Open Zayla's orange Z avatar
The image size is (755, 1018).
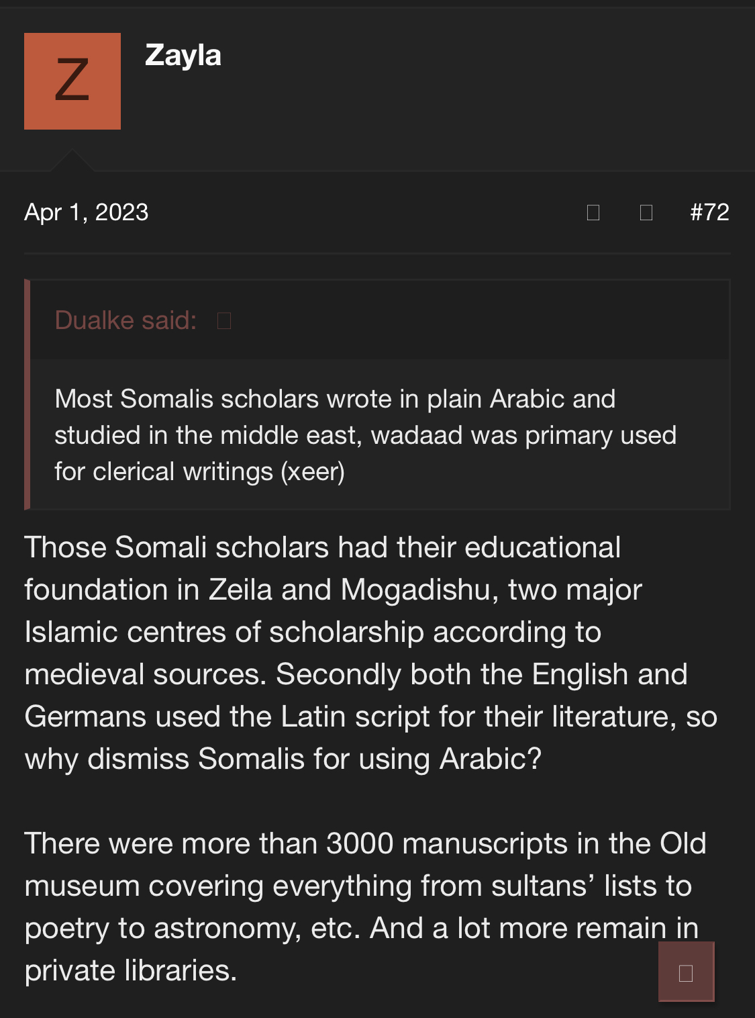[72, 81]
